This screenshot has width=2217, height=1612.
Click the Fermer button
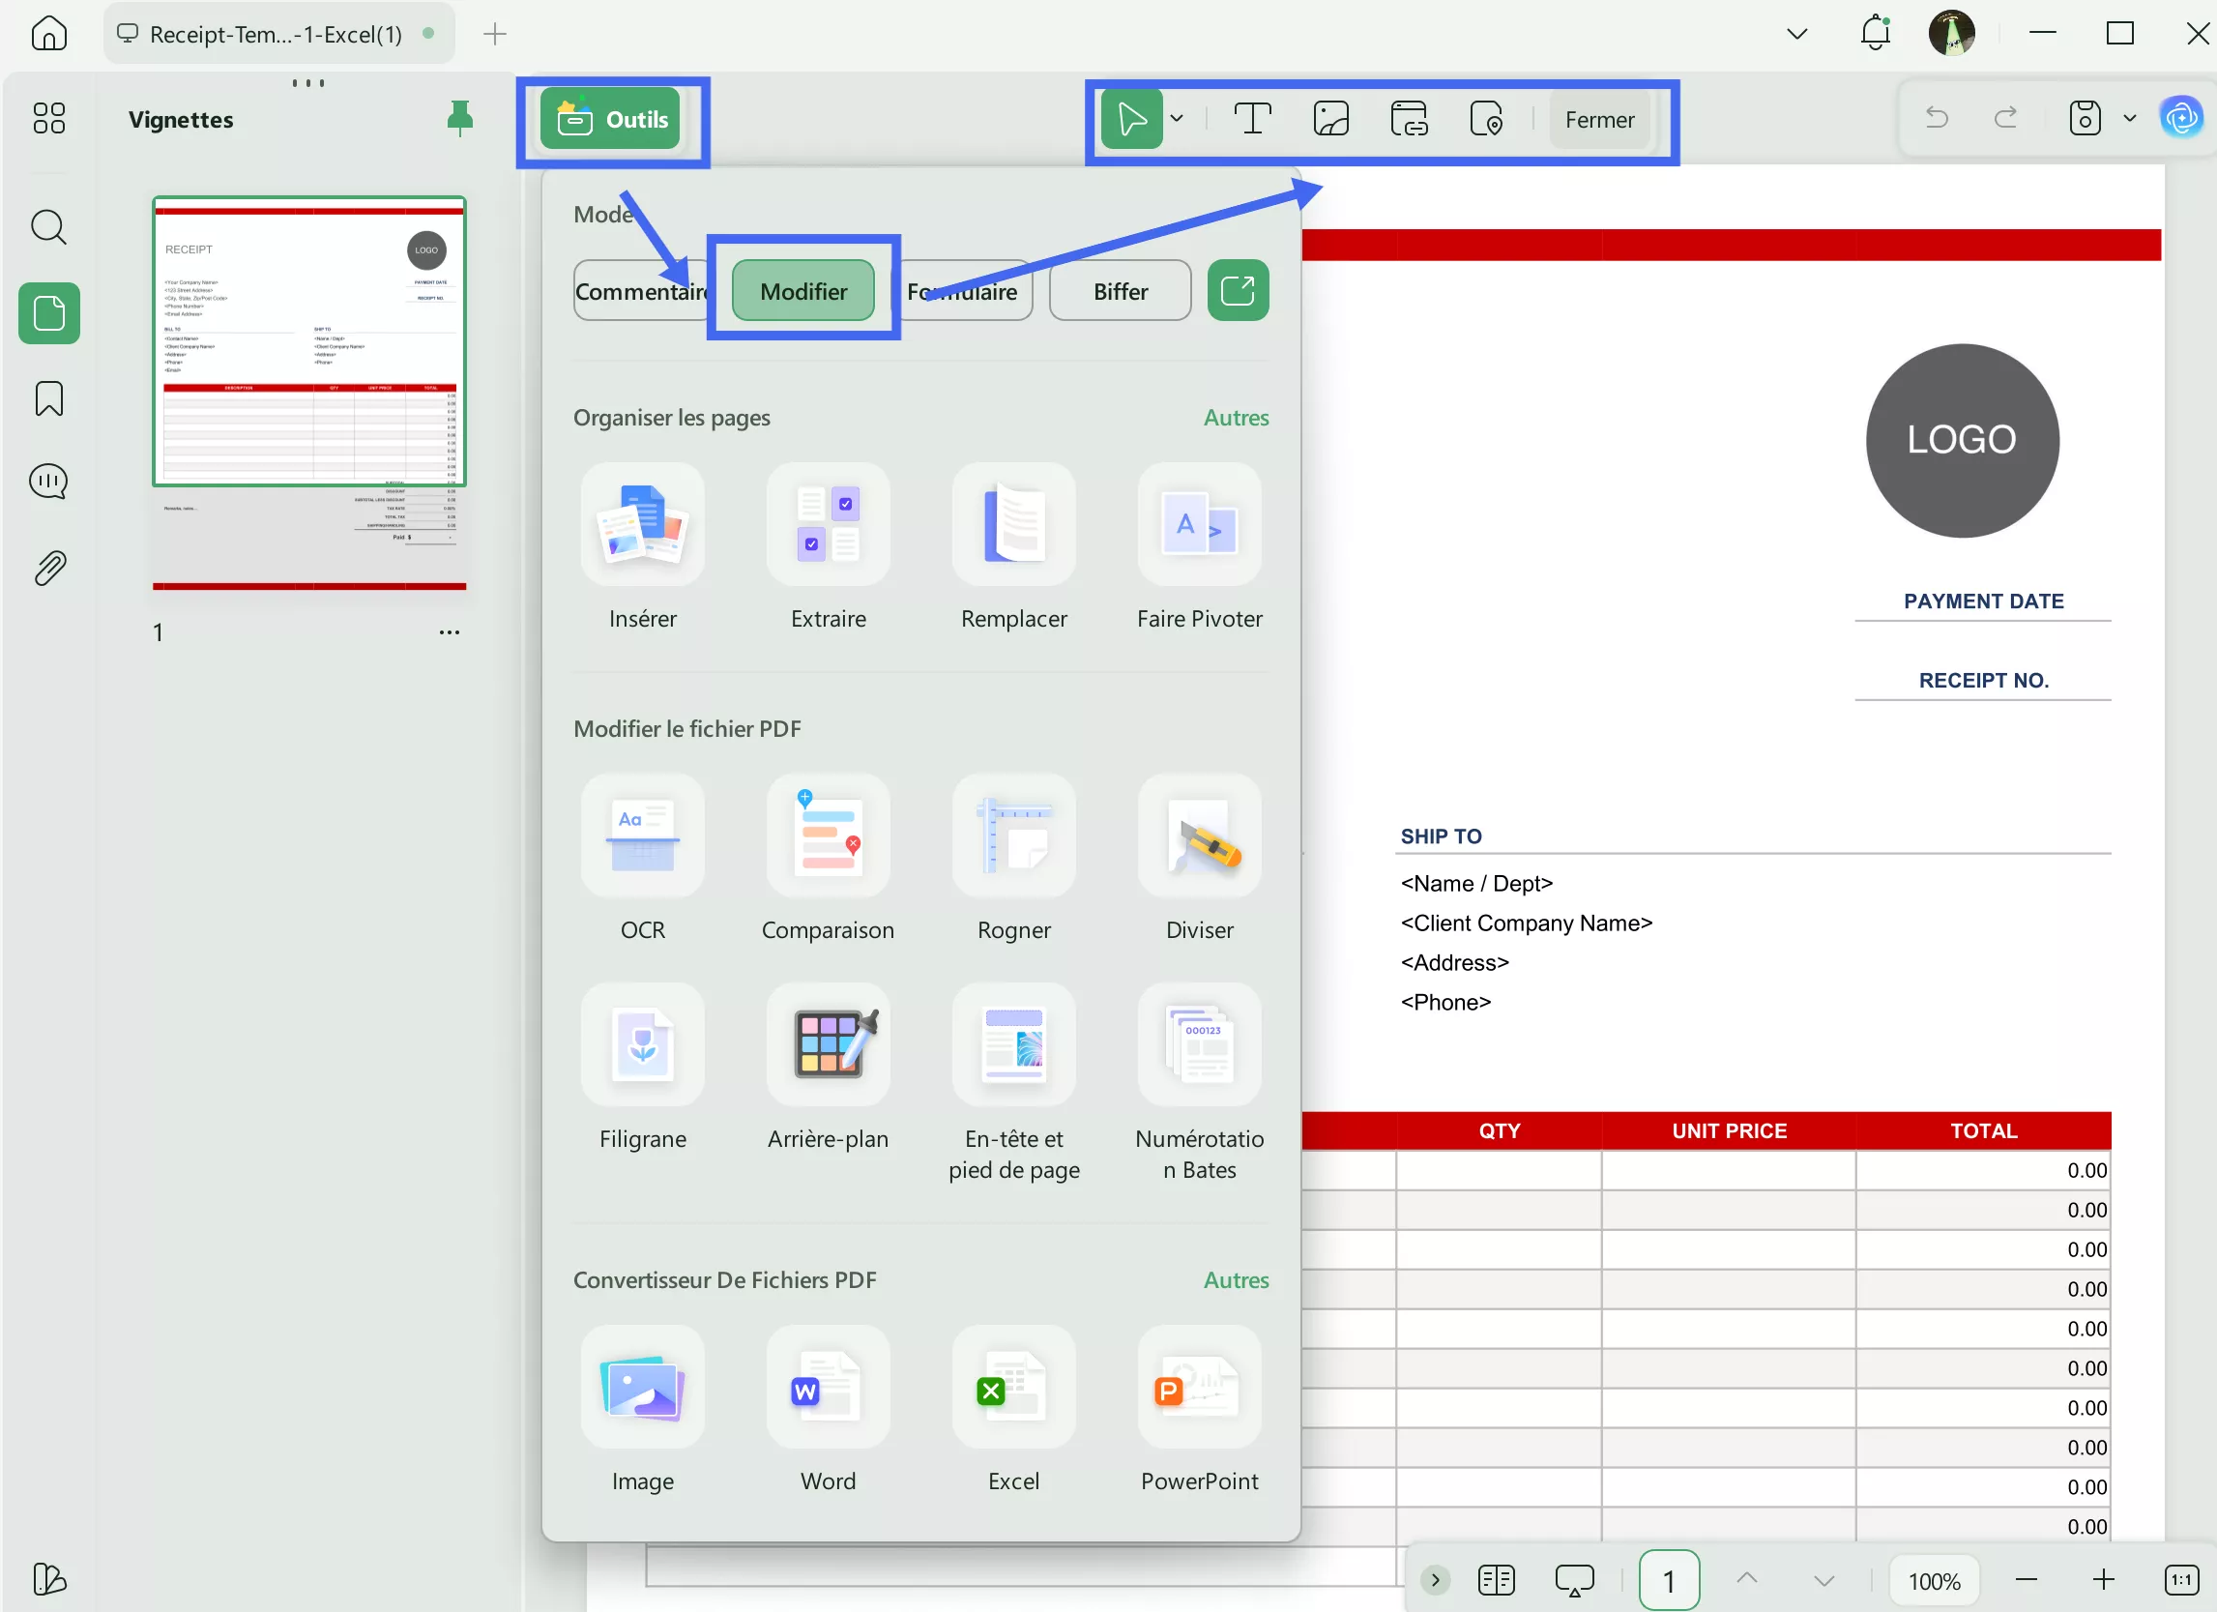[1599, 119]
